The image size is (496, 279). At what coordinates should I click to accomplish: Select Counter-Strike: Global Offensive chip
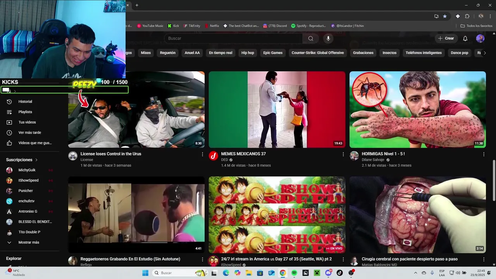(x=318, y=53)
